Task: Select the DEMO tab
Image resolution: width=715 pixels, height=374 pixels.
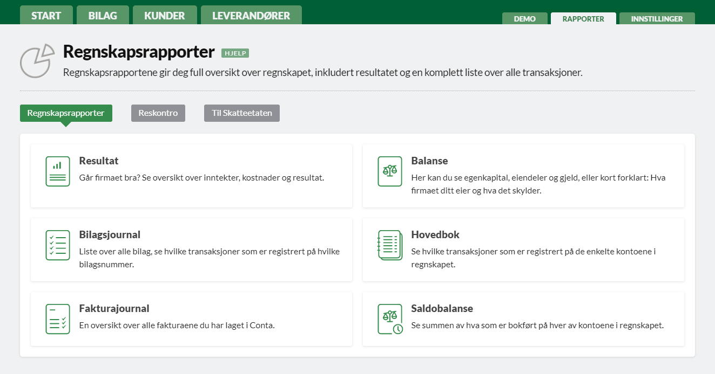Action: 525,18
